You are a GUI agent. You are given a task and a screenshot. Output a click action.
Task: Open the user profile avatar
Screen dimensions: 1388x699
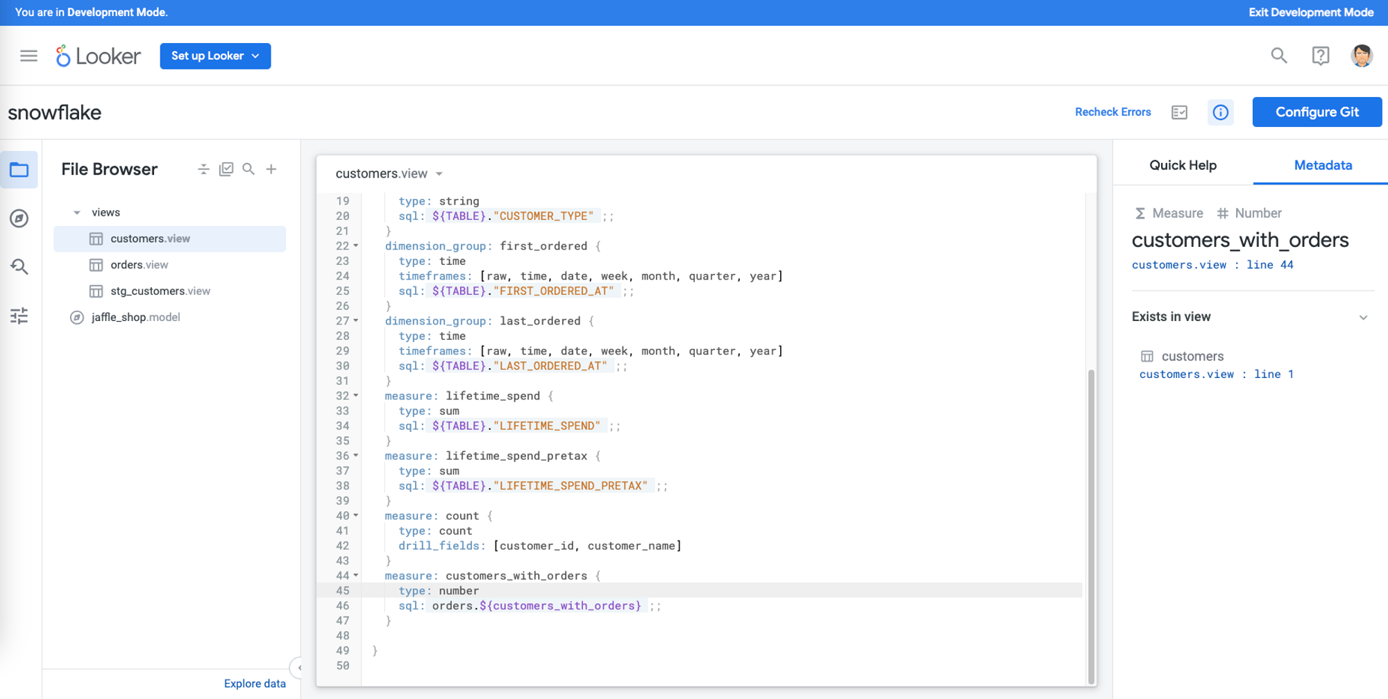1362,56
